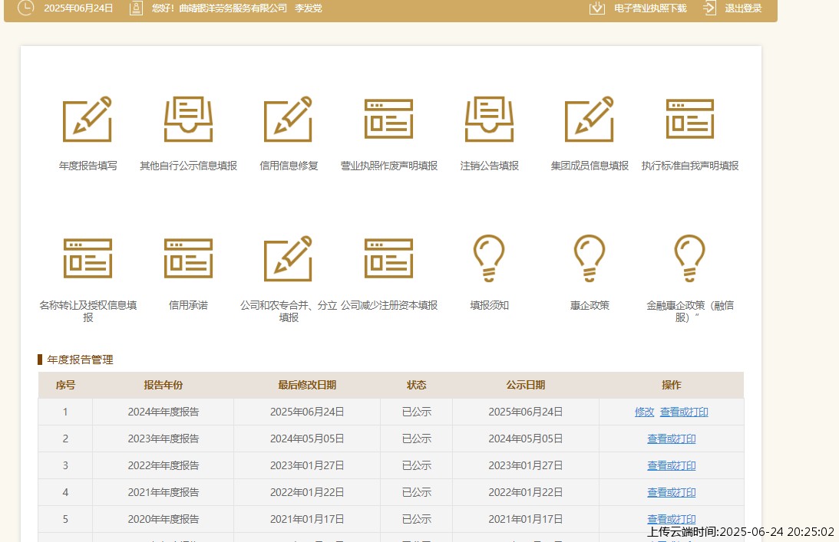Click the header date 2025年06月24日
Screen dimensions: 839x542
78,8
